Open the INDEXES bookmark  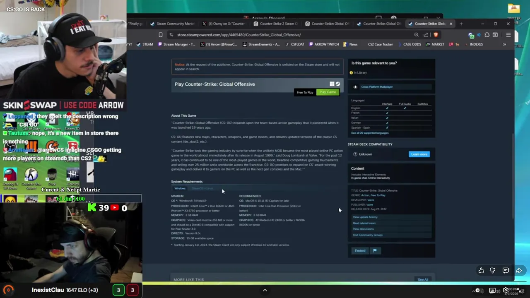[473, 44]
